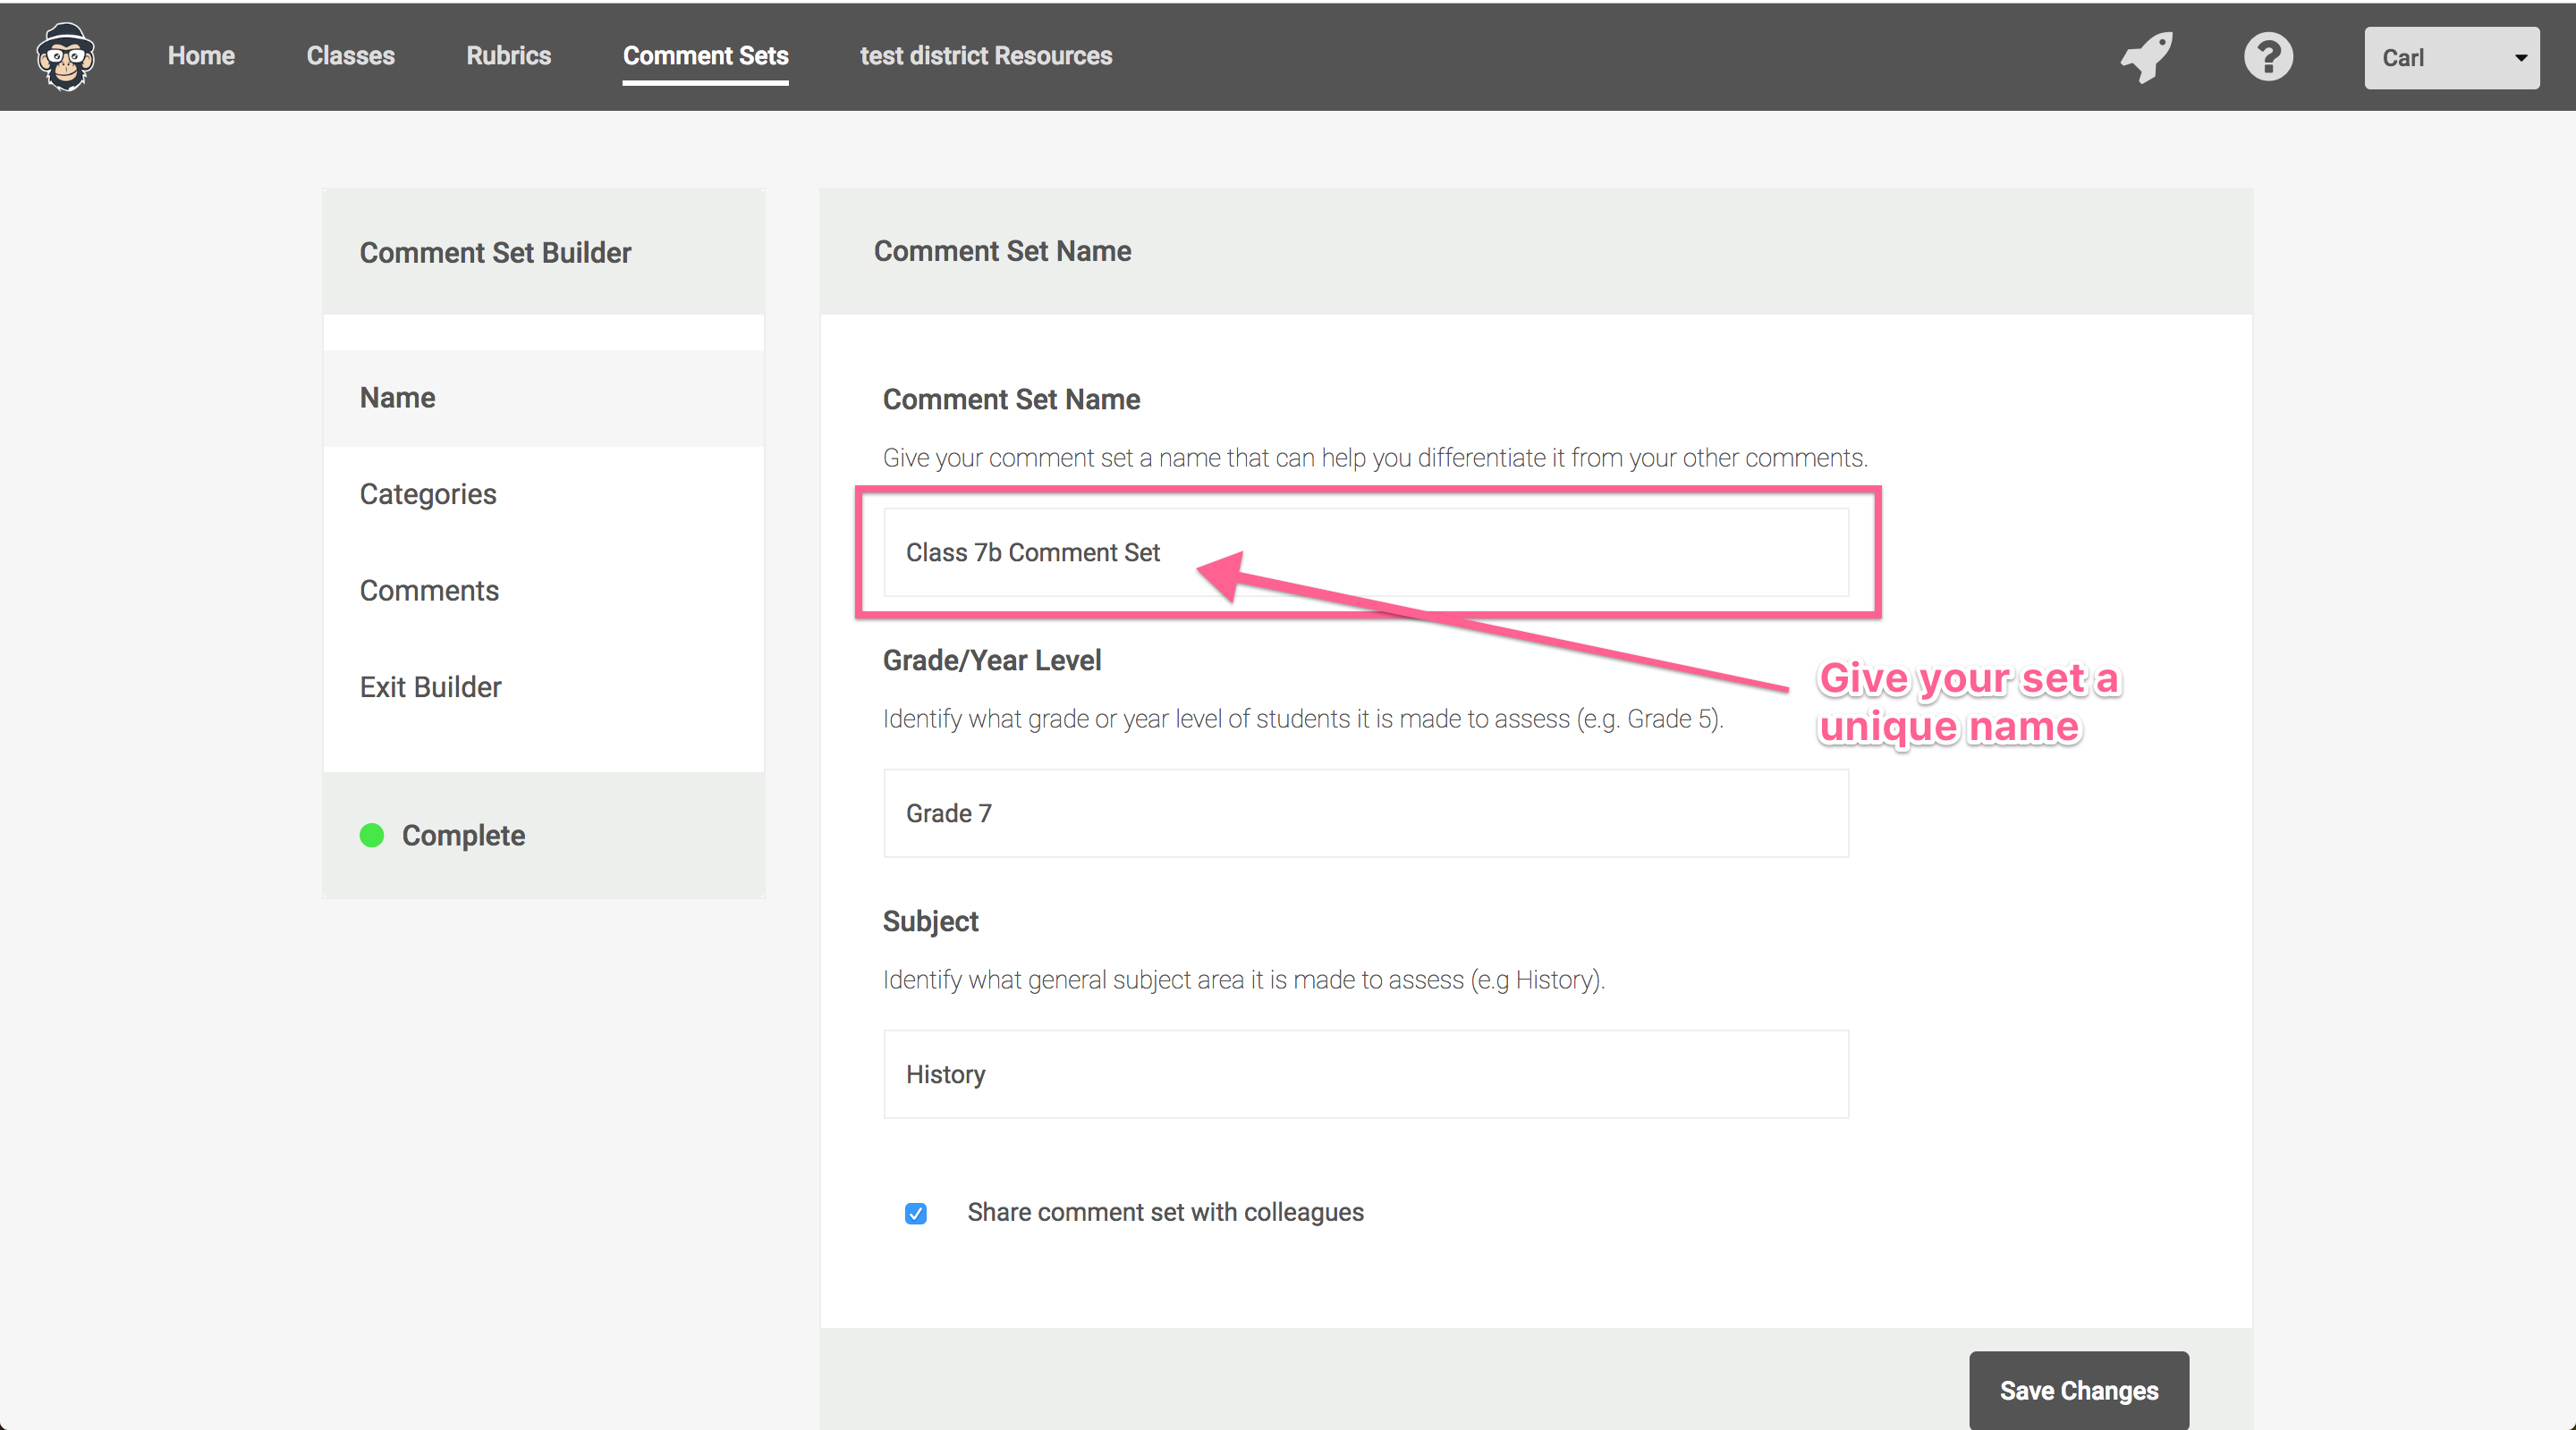Click the rocket icon in header

(2147, 57)
